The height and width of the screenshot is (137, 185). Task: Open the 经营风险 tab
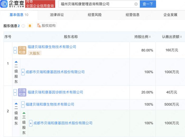tap(95, 15)
